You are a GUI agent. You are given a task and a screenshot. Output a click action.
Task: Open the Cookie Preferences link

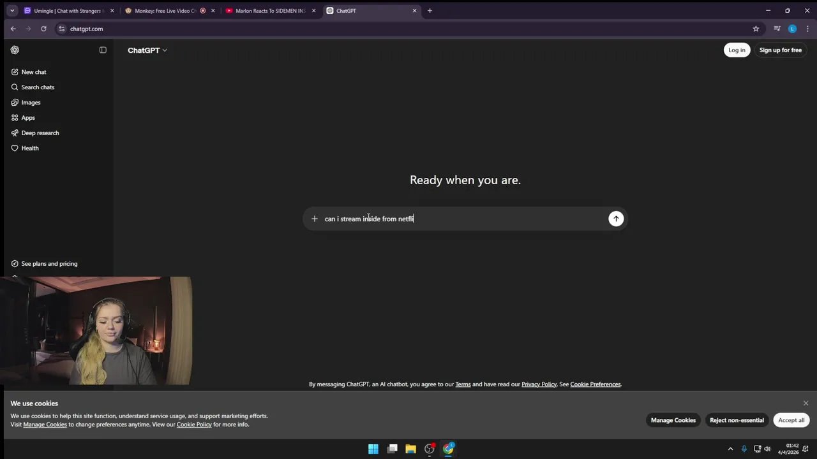[595, 384]
